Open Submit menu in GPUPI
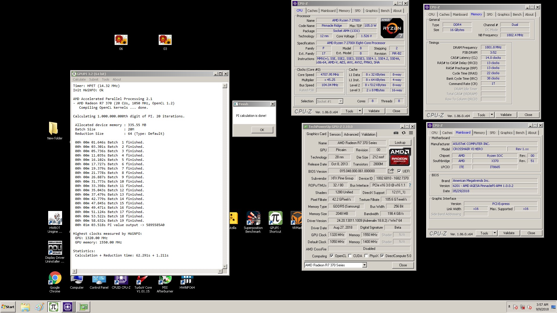The width and height of the screenshot is (557, 313). click(x=94, y=79)
